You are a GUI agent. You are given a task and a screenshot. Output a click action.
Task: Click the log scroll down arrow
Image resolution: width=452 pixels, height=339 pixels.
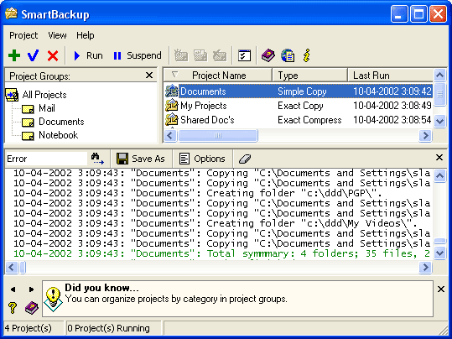click(440, 253)
